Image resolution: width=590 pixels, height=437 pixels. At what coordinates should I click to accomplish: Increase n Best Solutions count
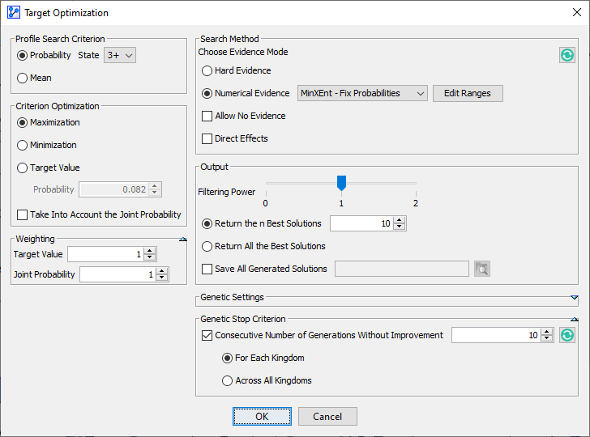tap(400, 220)
